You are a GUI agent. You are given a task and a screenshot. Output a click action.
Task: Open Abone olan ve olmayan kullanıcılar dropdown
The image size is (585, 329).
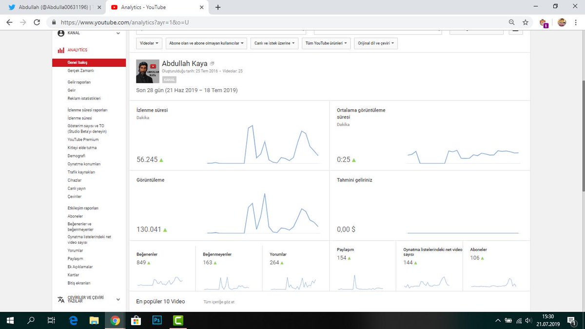pyautogui.click(x=206, y=43)
